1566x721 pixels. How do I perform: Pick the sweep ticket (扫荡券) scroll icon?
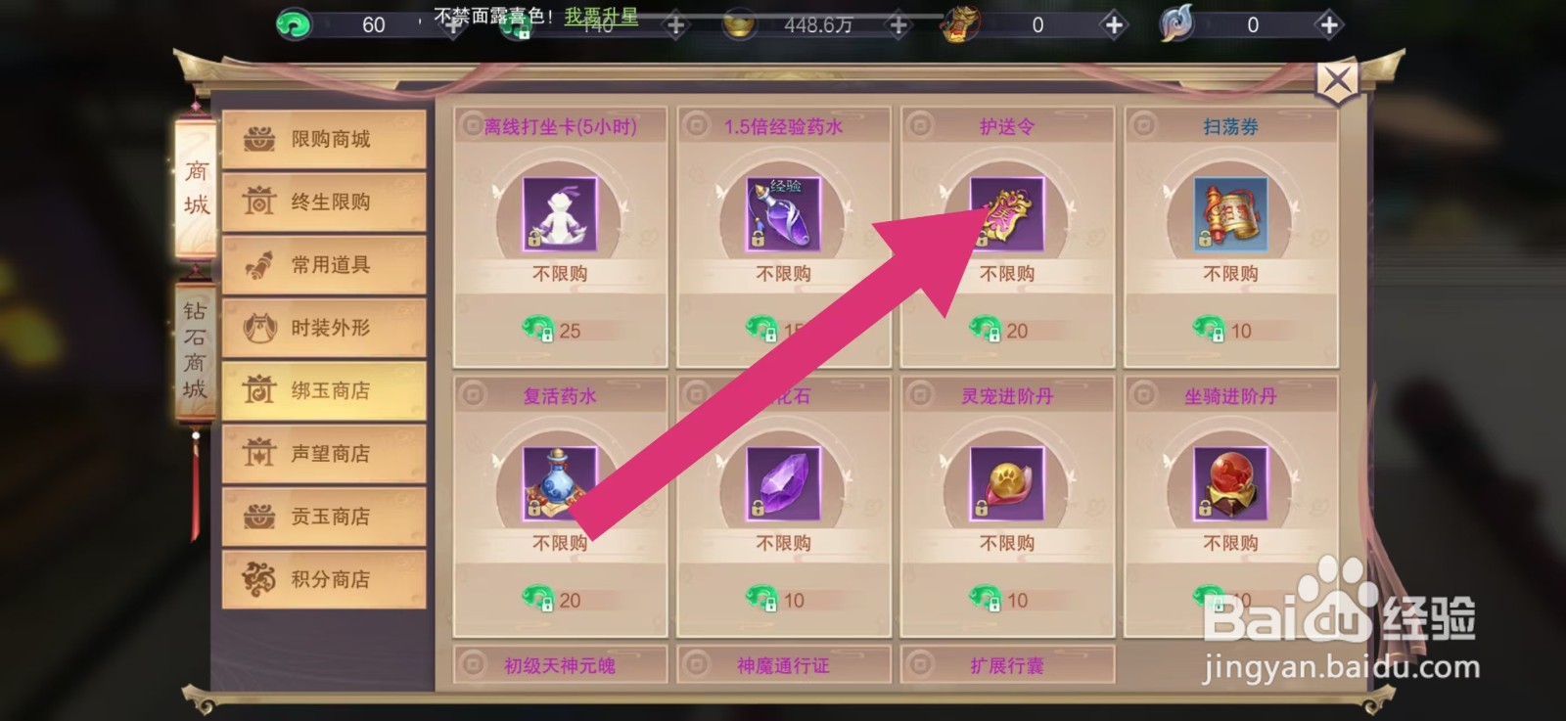click(1230, 213)
